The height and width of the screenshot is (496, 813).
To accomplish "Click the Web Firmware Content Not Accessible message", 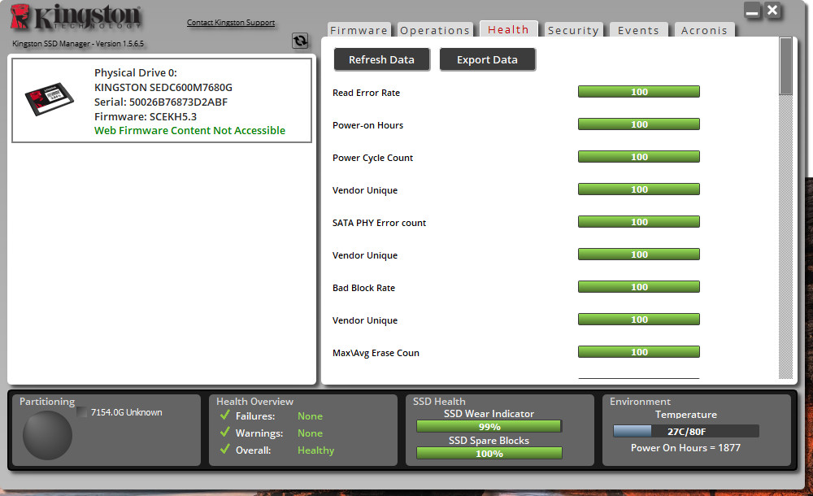I will [x=189, y=131].
